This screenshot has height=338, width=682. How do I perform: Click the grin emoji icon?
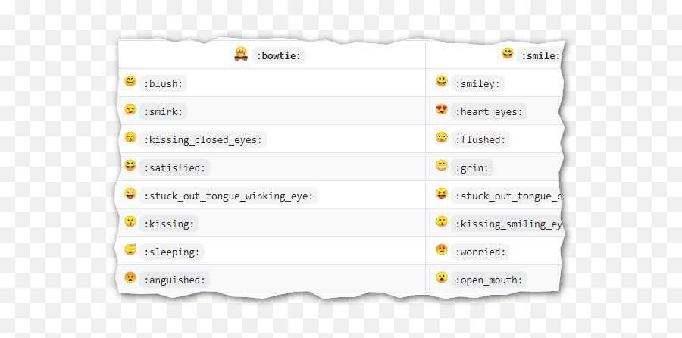pos(442,165)
